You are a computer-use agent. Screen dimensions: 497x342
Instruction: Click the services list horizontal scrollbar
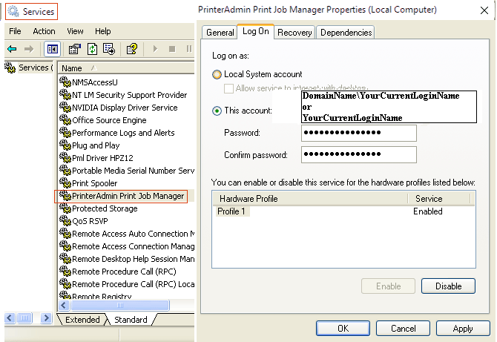[126, 305]
